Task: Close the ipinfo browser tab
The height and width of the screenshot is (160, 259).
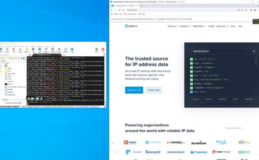Action: (137, 6)
